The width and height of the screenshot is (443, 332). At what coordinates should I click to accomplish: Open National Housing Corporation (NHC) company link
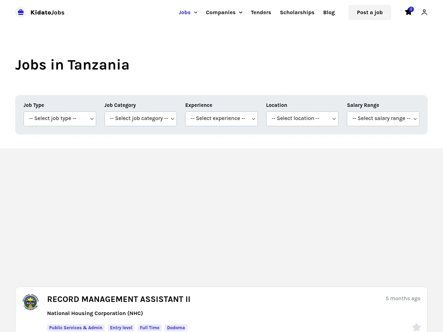[x=95, y=313]
